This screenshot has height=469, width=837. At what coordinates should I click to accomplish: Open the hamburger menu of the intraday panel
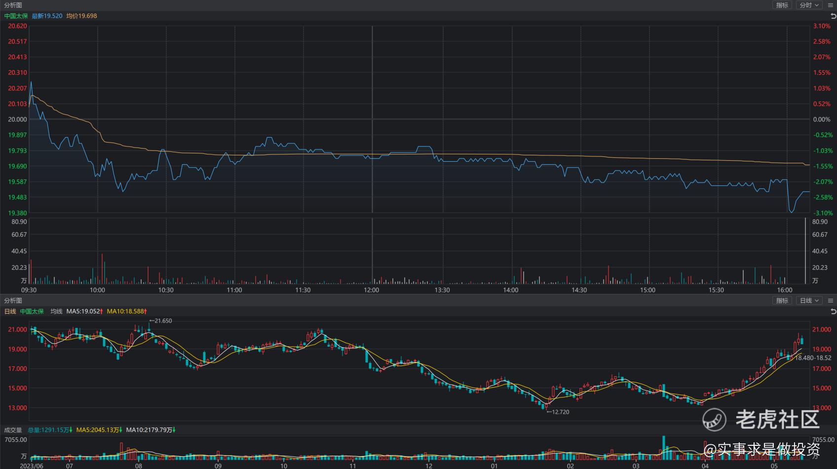tap(830, 5)
